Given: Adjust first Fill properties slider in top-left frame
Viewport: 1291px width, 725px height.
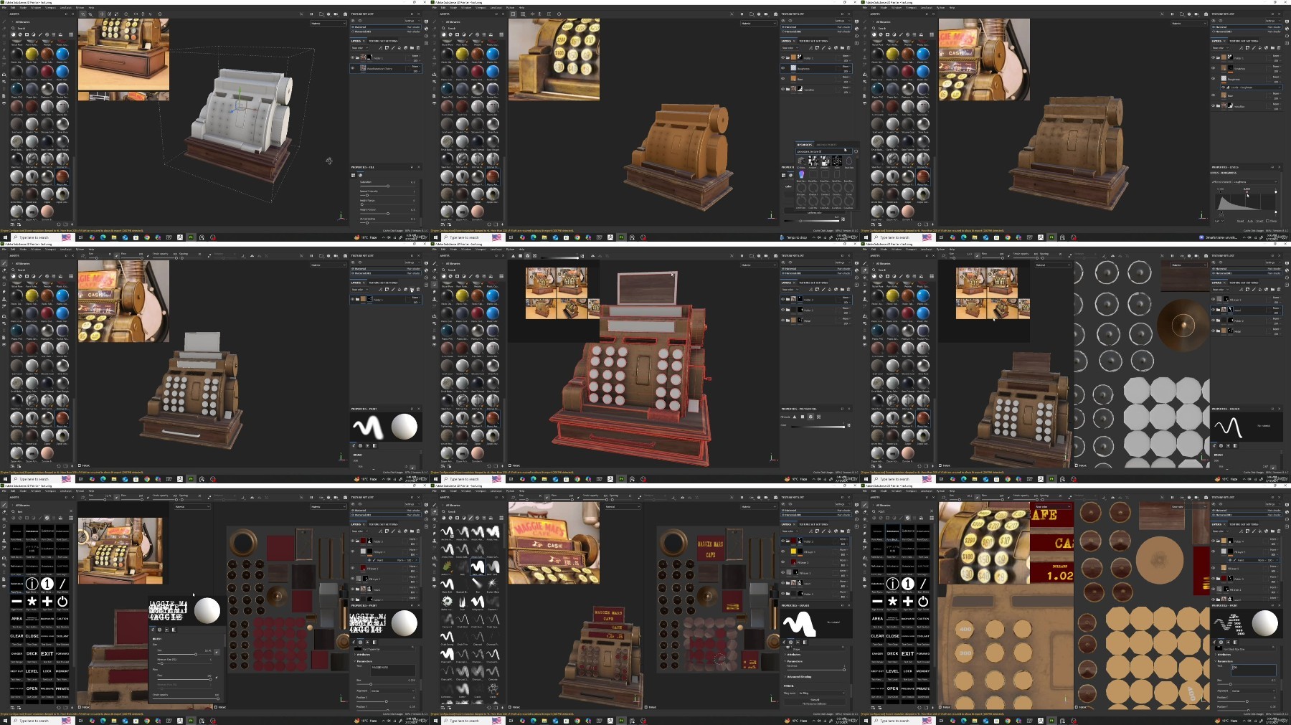Looking at the screenshot, I should 388,186.
